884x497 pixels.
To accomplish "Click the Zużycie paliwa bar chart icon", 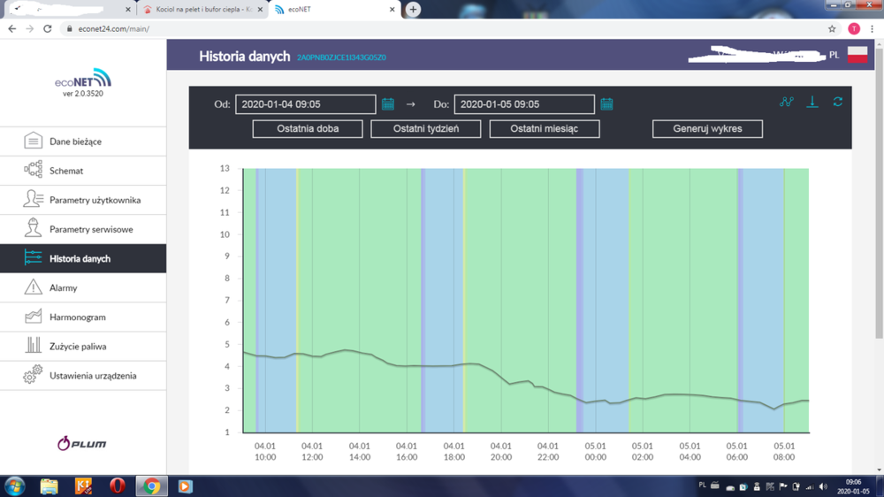I will (x=33, y=346).
